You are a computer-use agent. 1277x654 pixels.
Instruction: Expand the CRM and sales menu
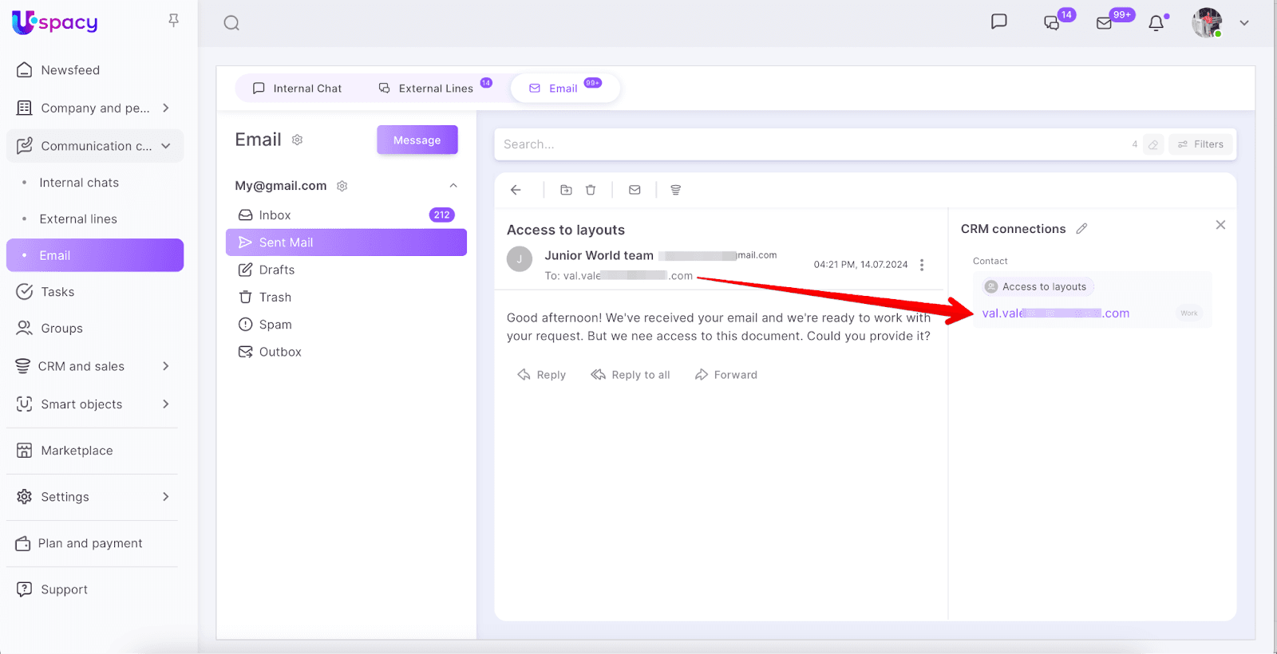[166, 366]
